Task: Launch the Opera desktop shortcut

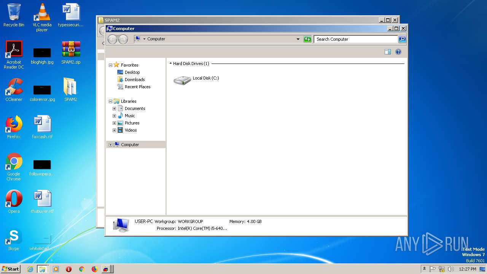Action: 14,202
